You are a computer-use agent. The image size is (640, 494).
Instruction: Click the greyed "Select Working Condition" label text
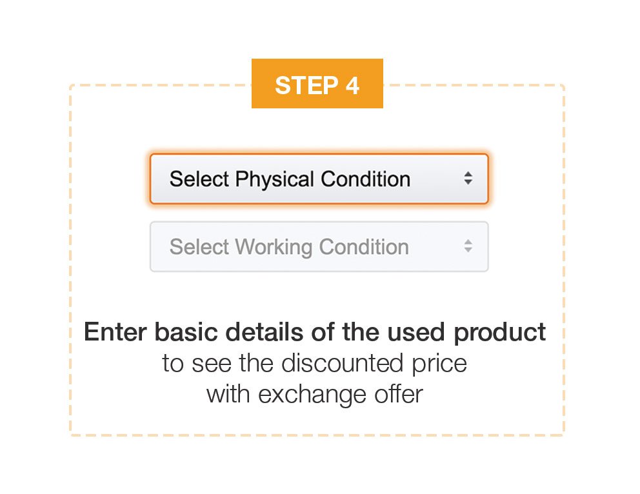point(289,247)
